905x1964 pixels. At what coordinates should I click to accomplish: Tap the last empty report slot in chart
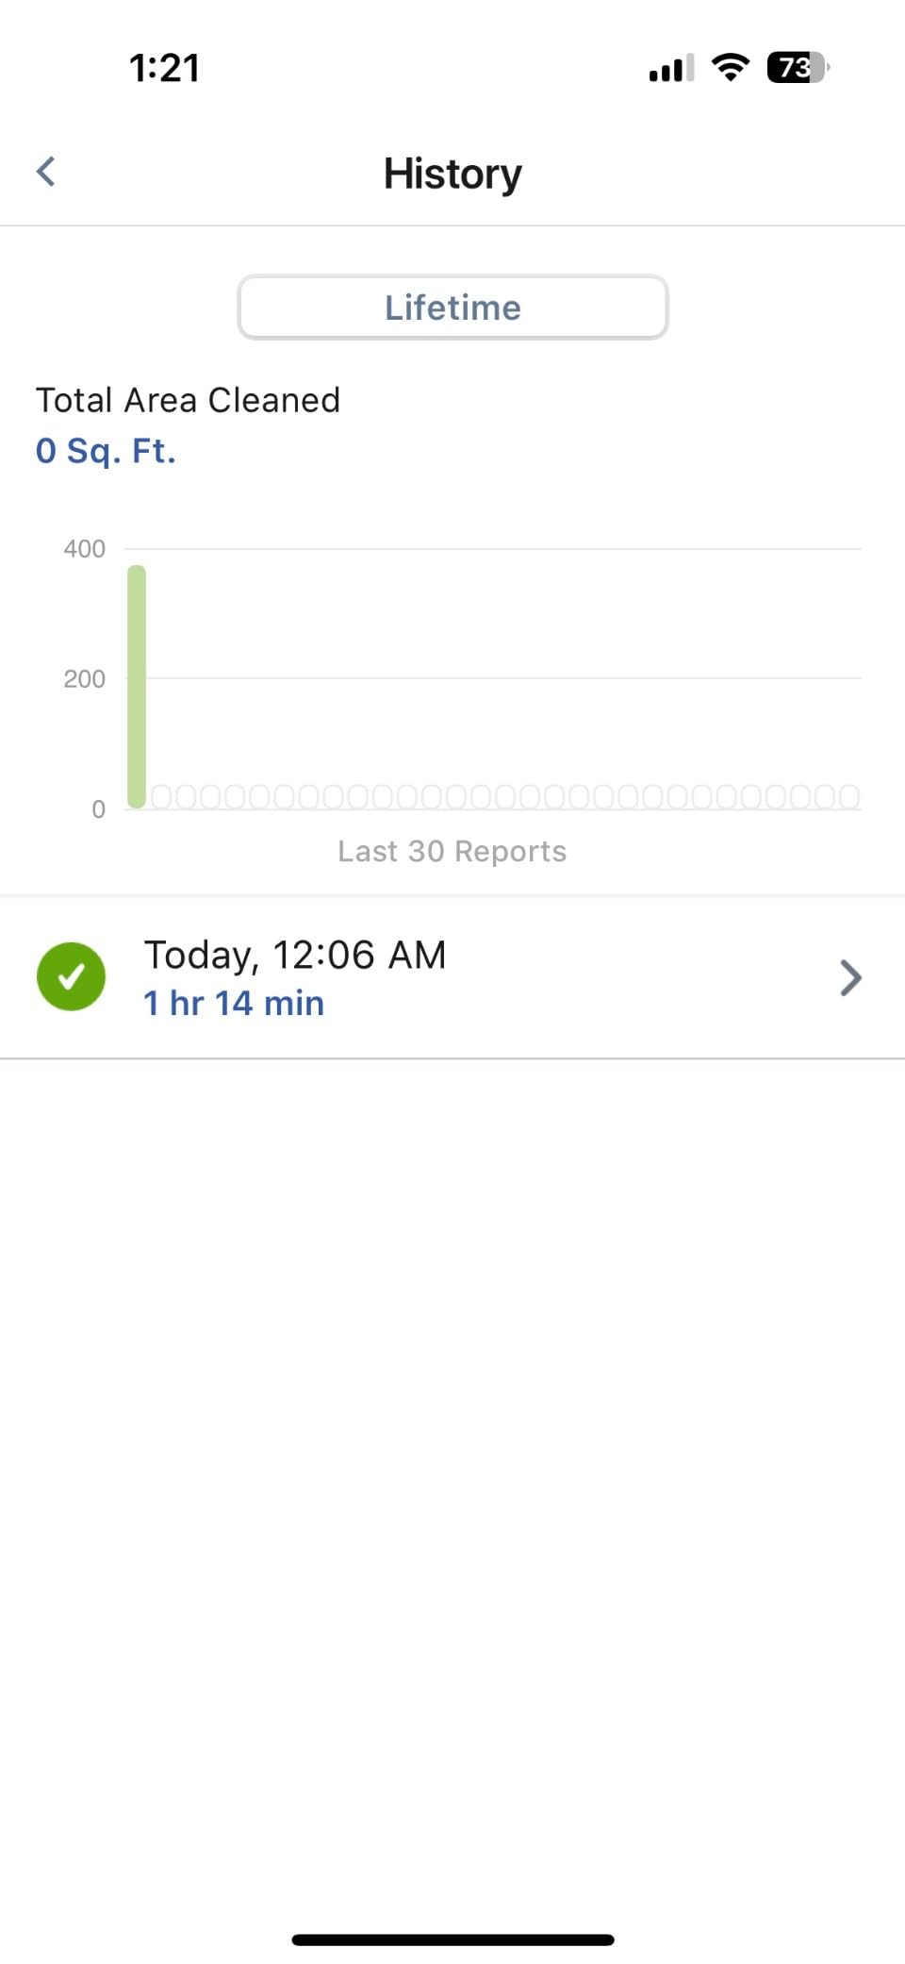(x=848, y=797)
